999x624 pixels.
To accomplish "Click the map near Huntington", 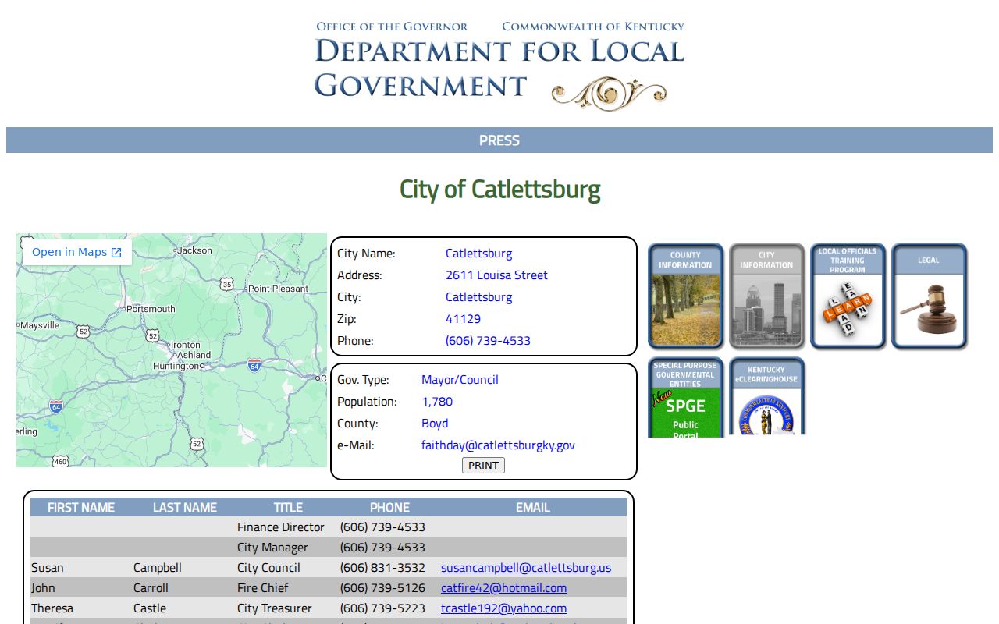I will click(x=177, y=366).
